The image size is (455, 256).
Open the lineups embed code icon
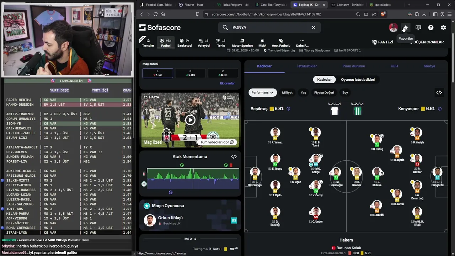pyautogui.click(x=439, y=92)
